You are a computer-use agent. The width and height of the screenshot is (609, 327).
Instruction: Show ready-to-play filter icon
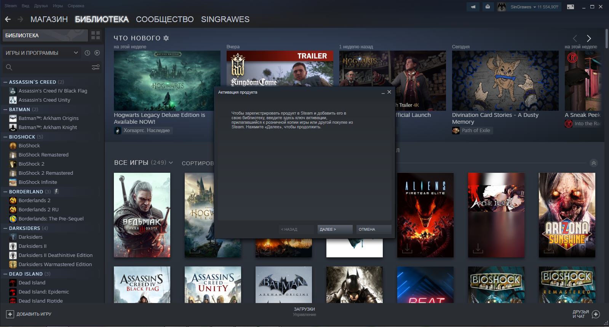coord(97,53)
